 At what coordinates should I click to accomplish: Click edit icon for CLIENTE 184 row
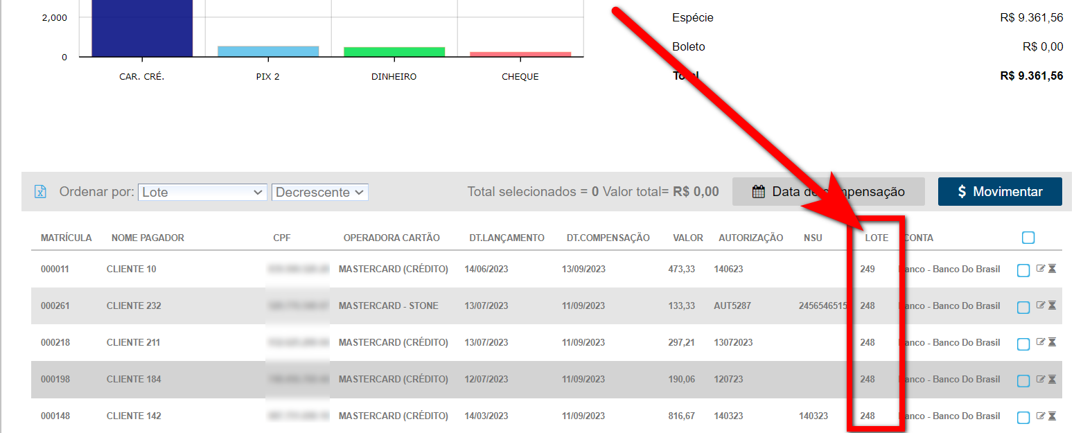point(1040,379)
